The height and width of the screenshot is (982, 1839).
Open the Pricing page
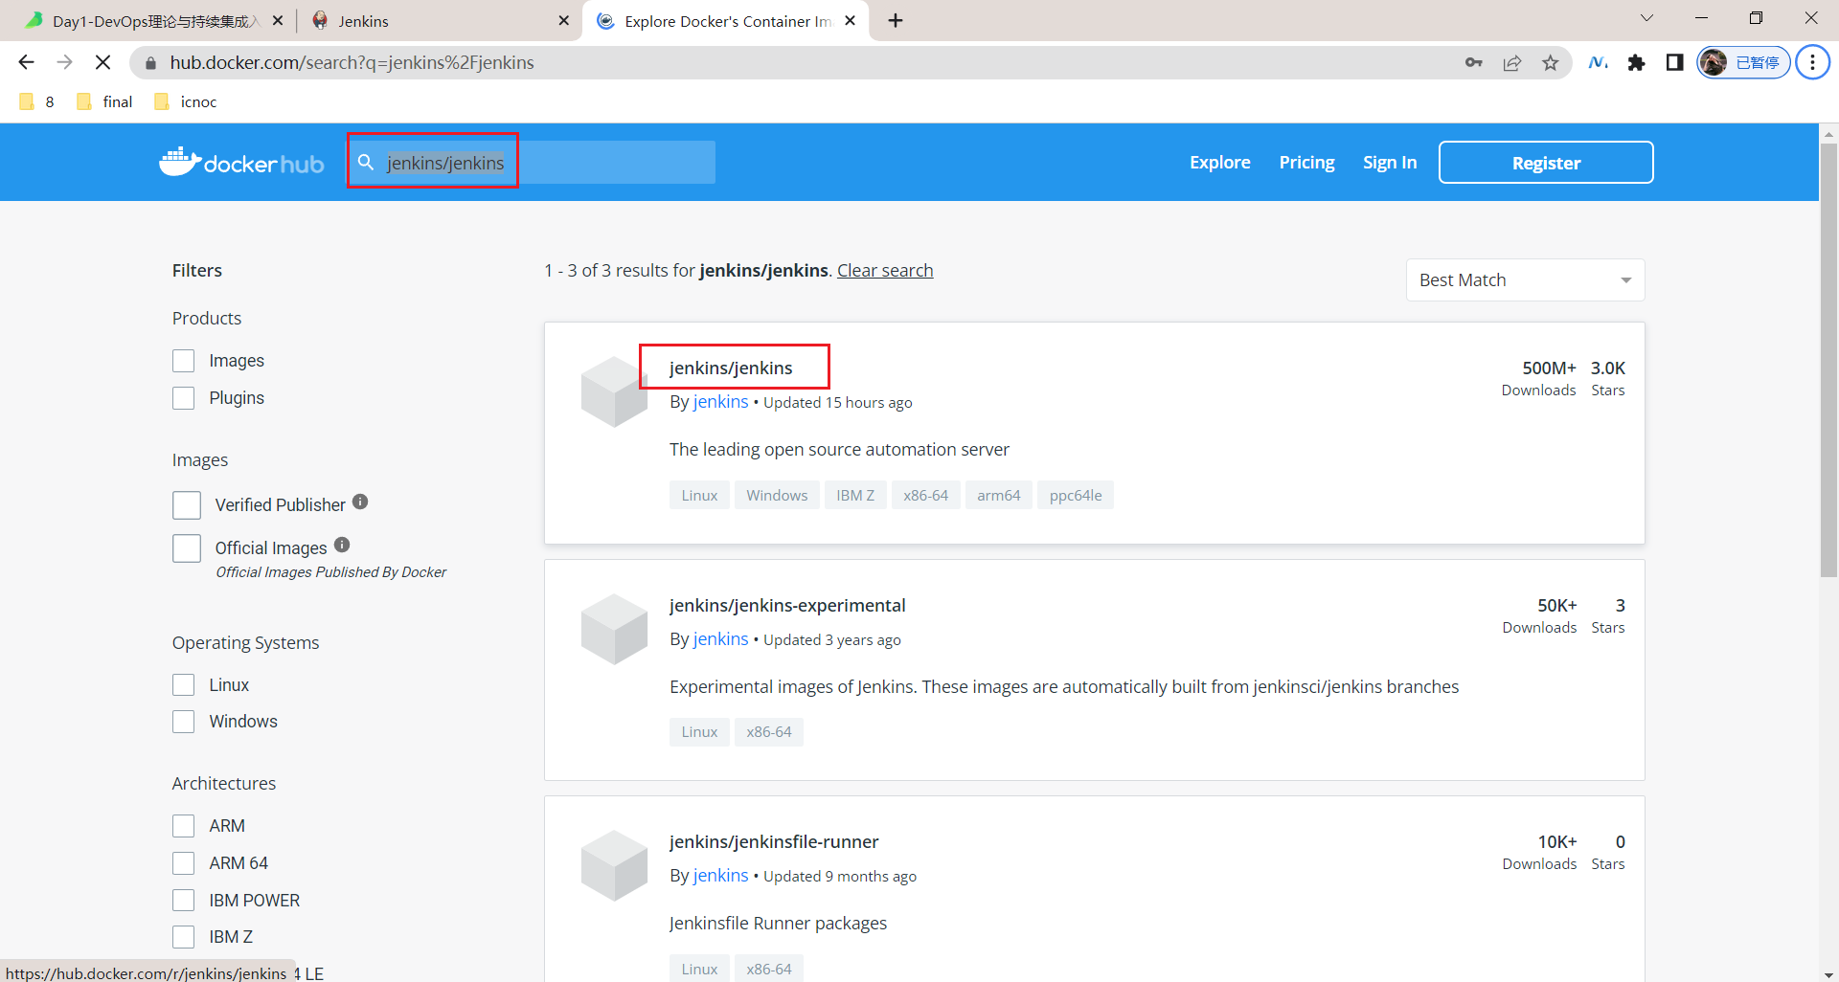click(1306, 163)
